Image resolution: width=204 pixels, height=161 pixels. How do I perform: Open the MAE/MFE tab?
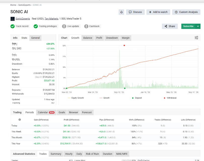coord(122,154)
